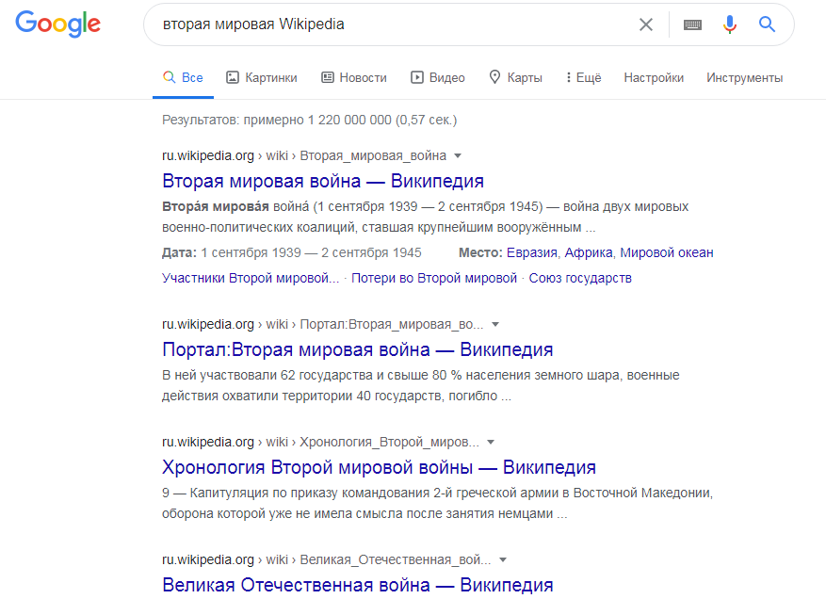
Task: Open the Ещё menu
Action: (584, 77)
